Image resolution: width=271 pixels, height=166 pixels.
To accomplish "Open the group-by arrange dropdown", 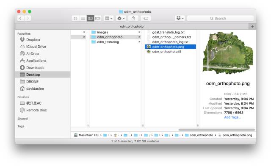I will [108, 18].
